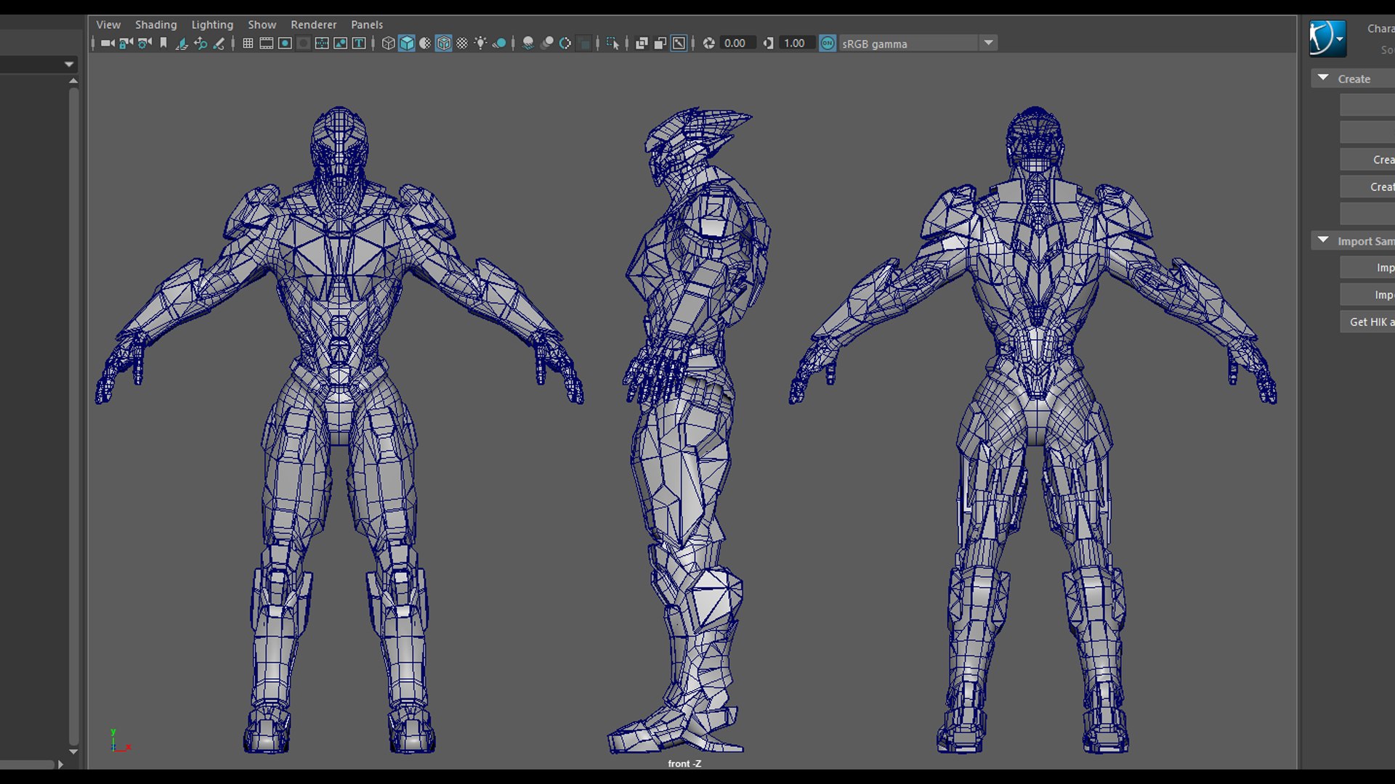Click the Motion Blur icon
Screen dimensions: 1395x784
(x=547, y=44)
